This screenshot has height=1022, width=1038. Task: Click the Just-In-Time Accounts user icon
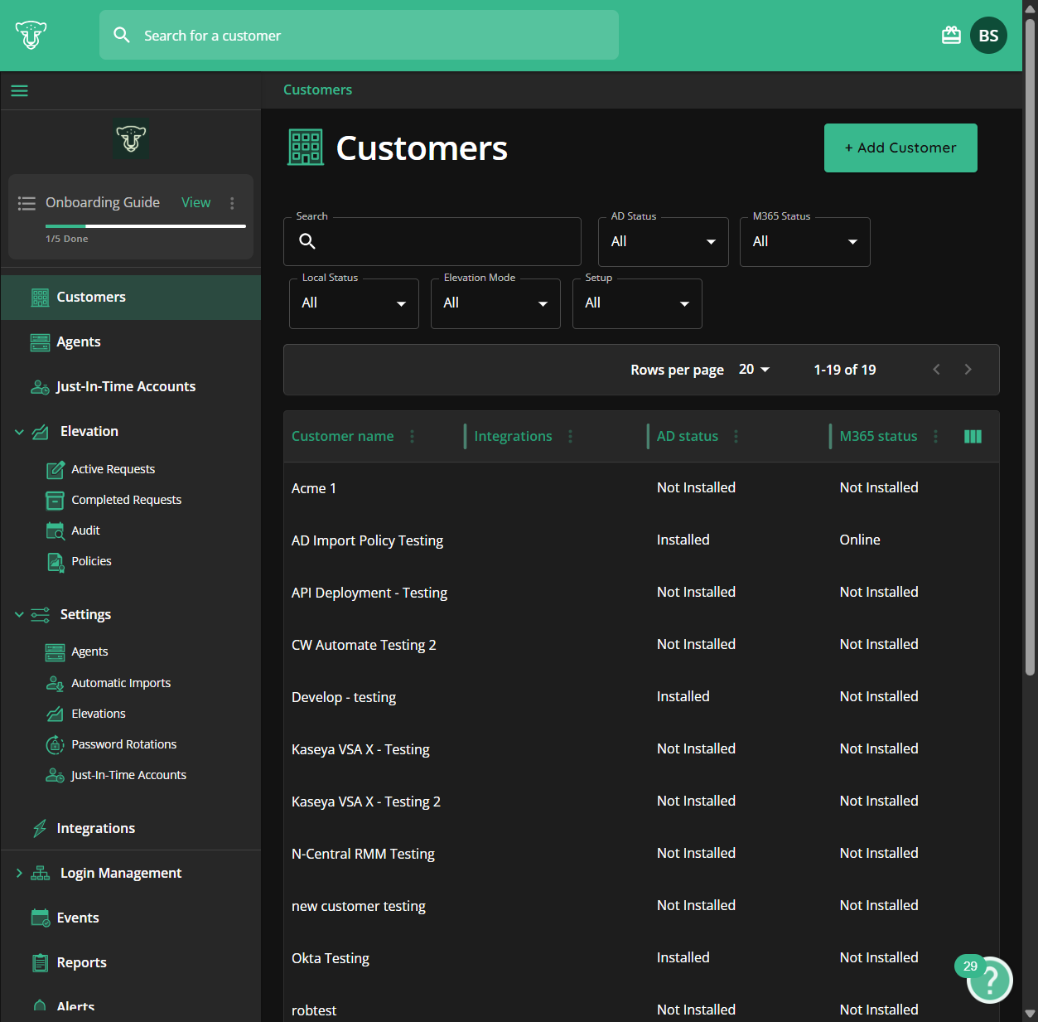click(40, 387)
